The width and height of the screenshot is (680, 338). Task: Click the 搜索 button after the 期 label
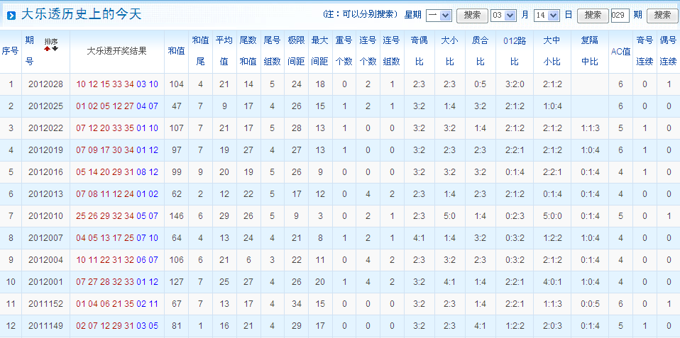click(x=662, y=15)
